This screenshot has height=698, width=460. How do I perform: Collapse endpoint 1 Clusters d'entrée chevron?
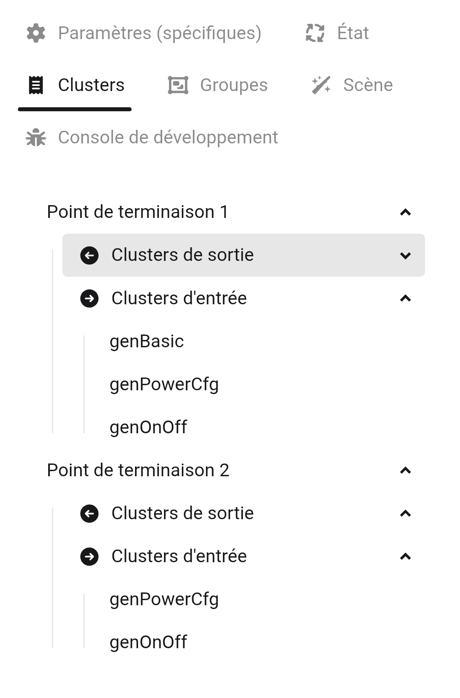[405, 299]
